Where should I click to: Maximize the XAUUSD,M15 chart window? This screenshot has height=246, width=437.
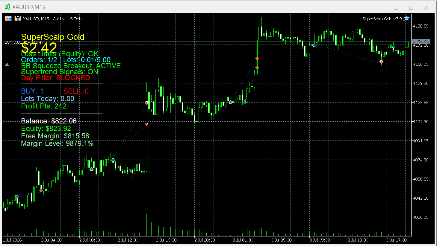click(x=411, y=7)
